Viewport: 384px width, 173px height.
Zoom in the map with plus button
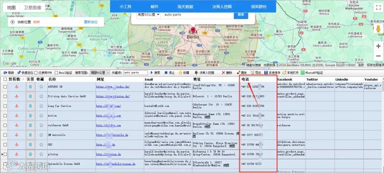point(378,46)
